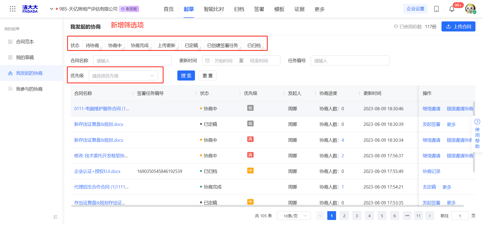Screen dimensions: 483x225
Task: Click the 使用帮助 question mark icon
Action: point(477,122)
